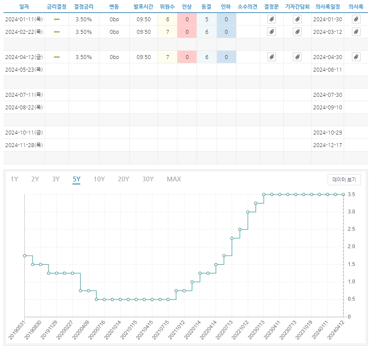This screenshot has height=348, width=371.
Task: Select the 30Y chart period
Action: 148,179
